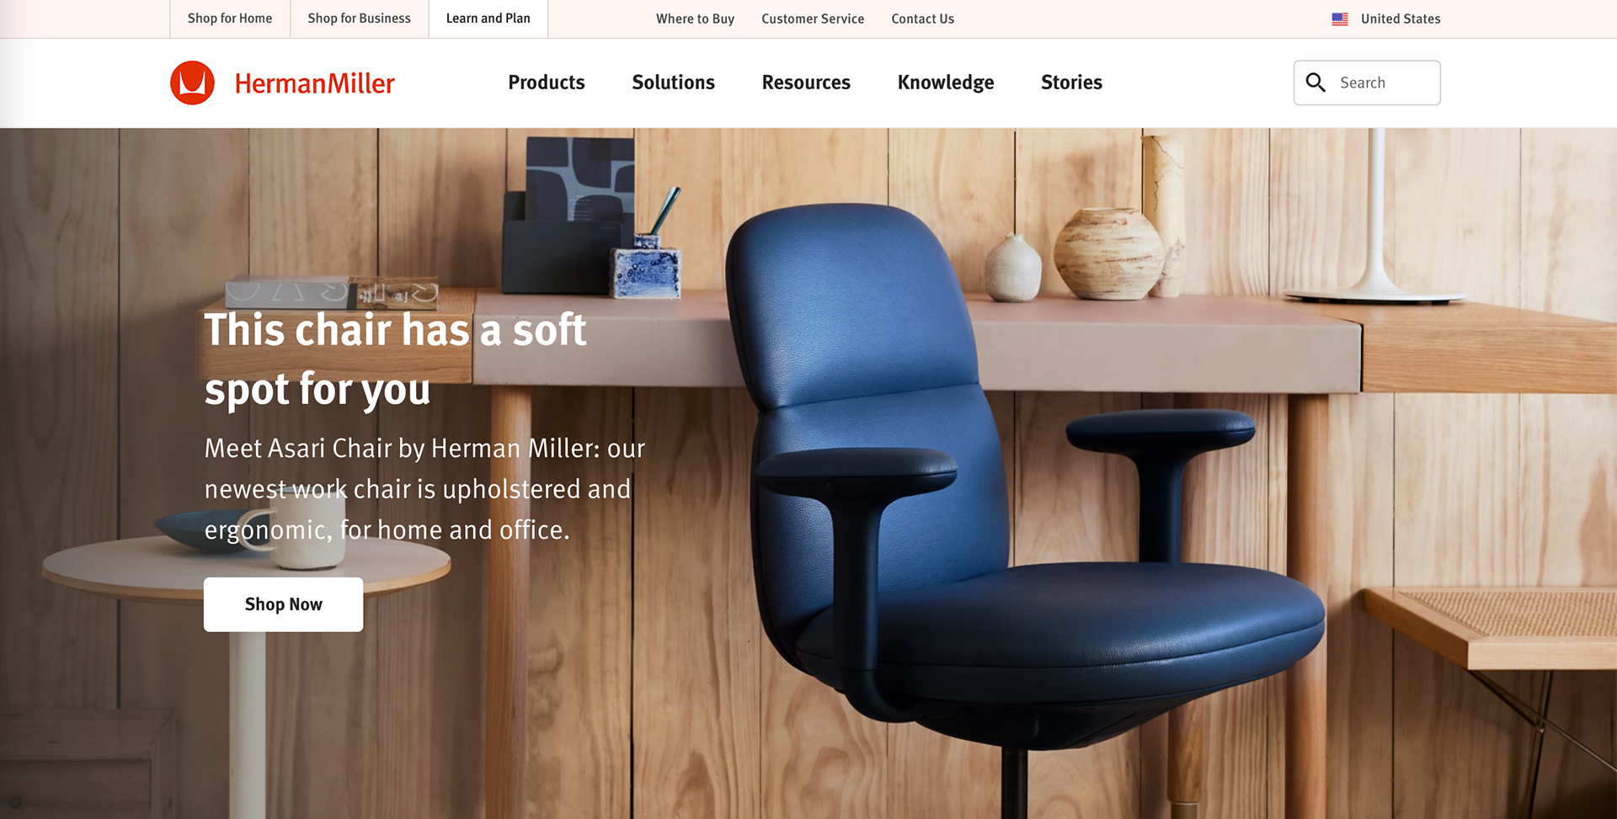1617x819 pixels.
Task: Open the Customer Service link
Action: click(813, 19)
